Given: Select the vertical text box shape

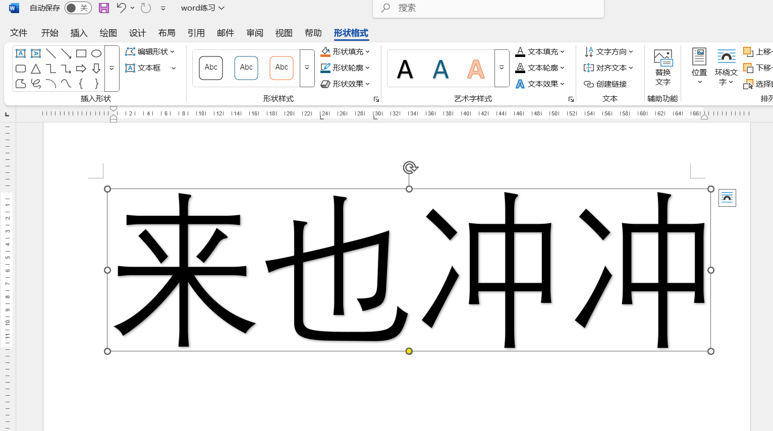Looking at the screenshot, I should [x=36, y=53].
